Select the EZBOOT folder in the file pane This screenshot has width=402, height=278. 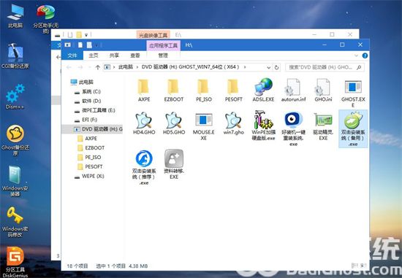tap(173, 90)
